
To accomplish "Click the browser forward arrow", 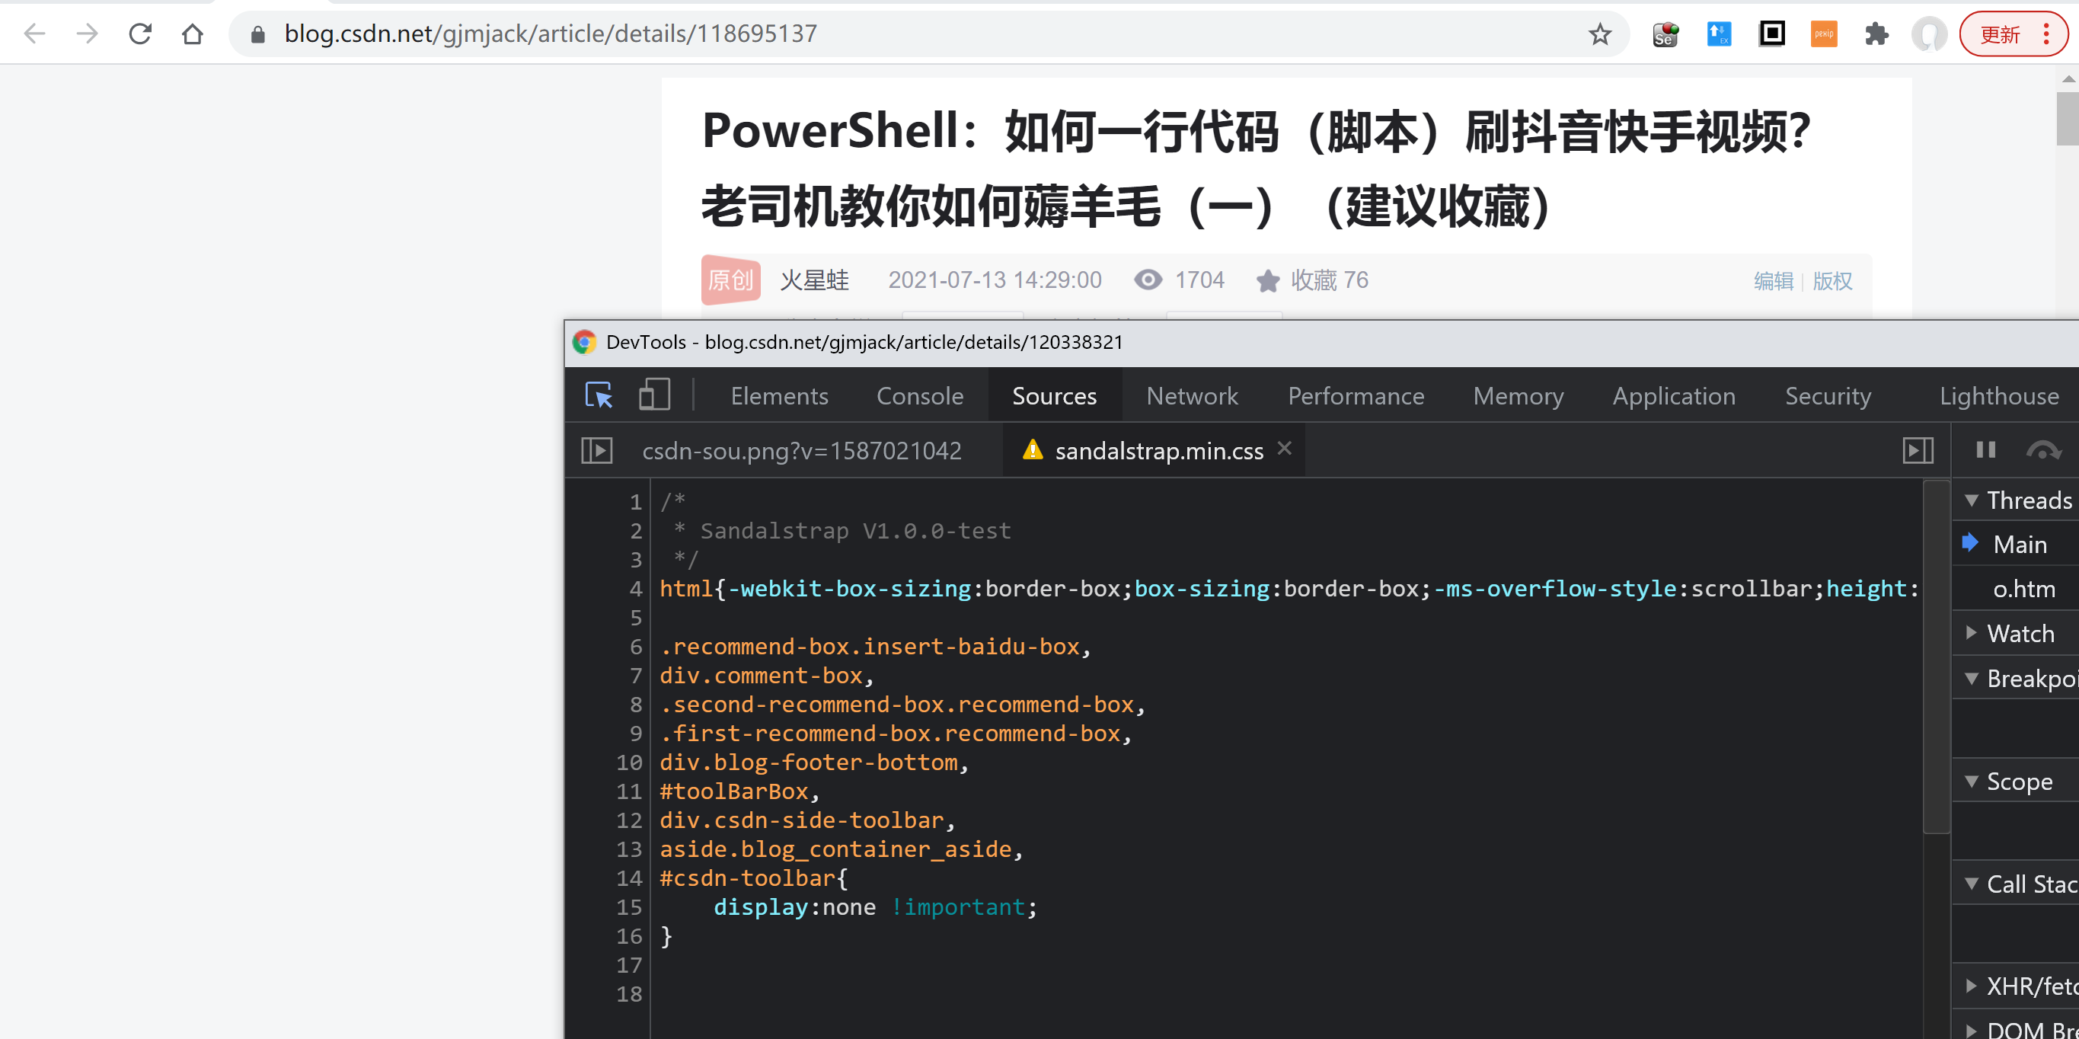I will pos(87,34).
